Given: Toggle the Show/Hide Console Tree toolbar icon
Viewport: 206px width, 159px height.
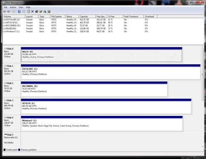Looking at the screenshot, I should pos(14,12).
